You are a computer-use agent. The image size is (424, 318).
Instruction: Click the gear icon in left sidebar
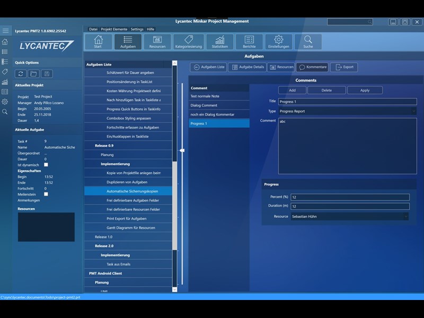5,102
